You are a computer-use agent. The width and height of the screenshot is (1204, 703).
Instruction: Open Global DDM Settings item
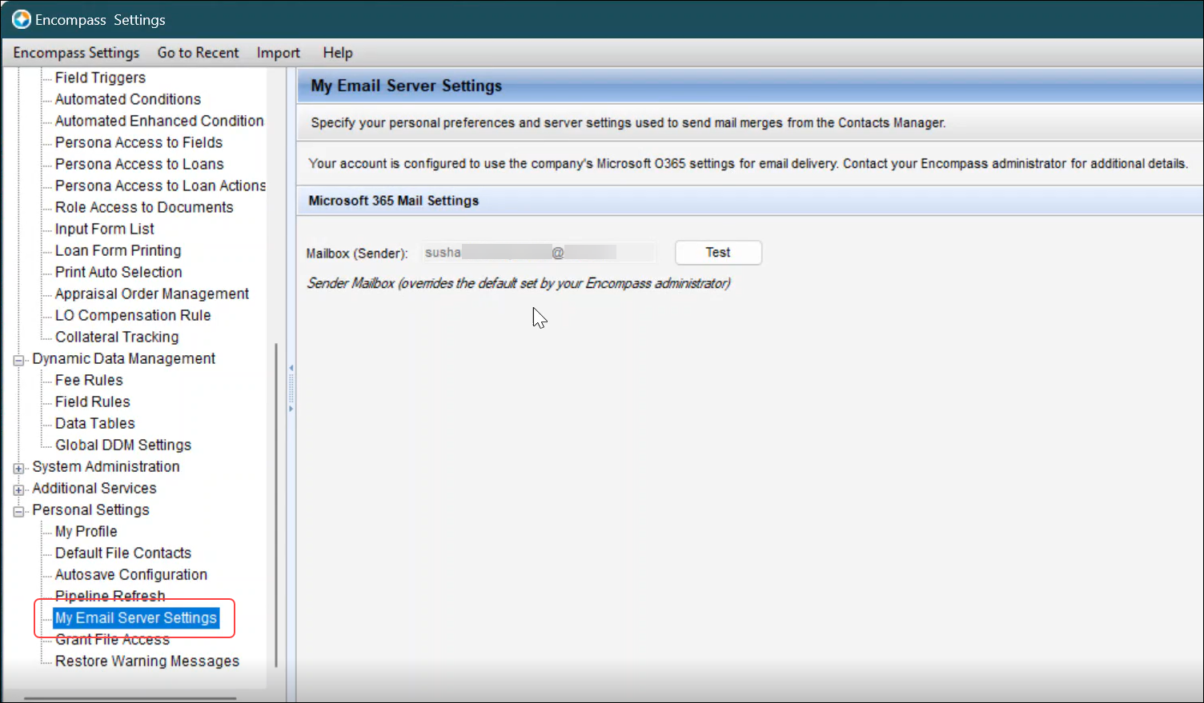(x=123, y=445)
